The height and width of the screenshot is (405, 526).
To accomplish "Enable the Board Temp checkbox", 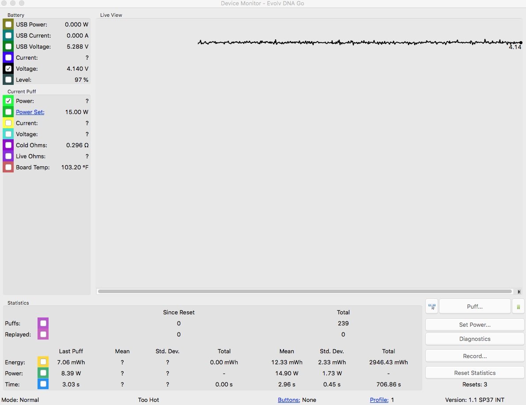I will [8, 167].
